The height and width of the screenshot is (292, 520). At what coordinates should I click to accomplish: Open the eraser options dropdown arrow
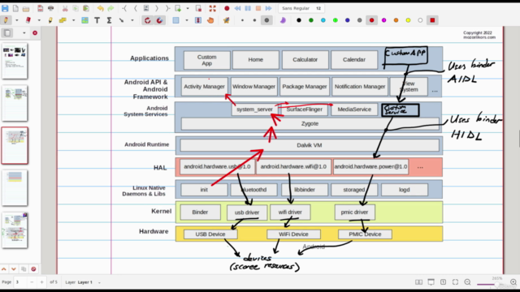click(39, 20)
